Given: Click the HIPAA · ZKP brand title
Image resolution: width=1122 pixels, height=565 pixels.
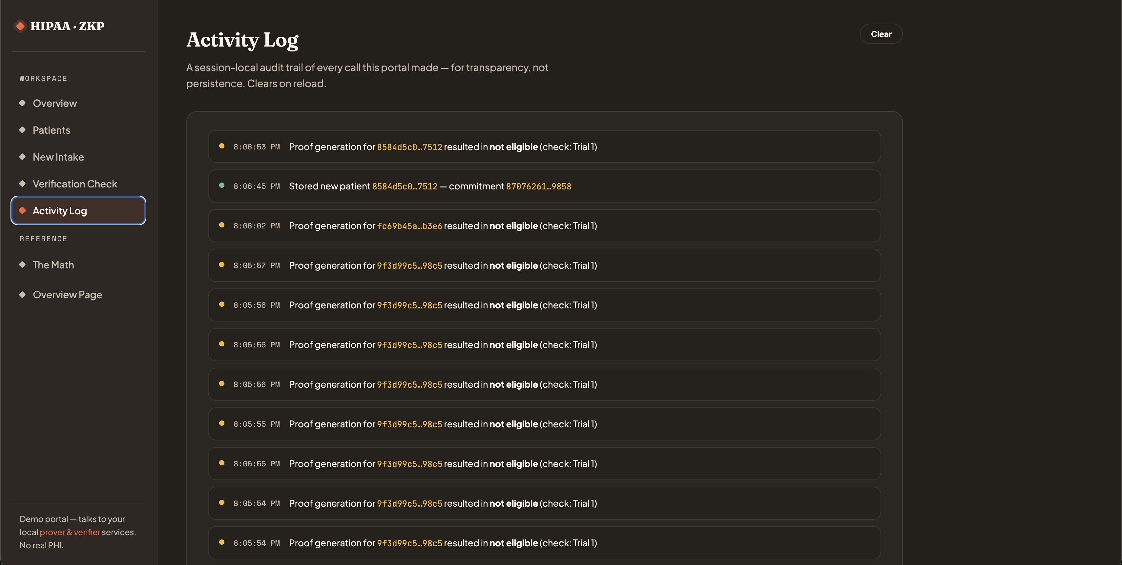Looking at the screenshot, I should click(68, 26).
